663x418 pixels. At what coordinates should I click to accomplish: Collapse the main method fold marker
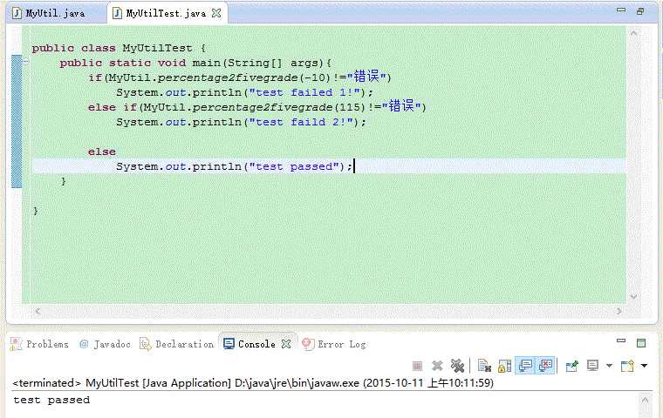coord(25,62)
